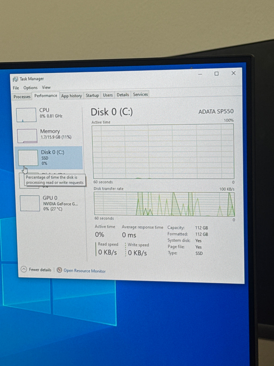Image resolution: width=274 pixels, height=366 pixels.
Task: Select the GPU 0 graph thumbnail
Action: [x=30, y=203]
